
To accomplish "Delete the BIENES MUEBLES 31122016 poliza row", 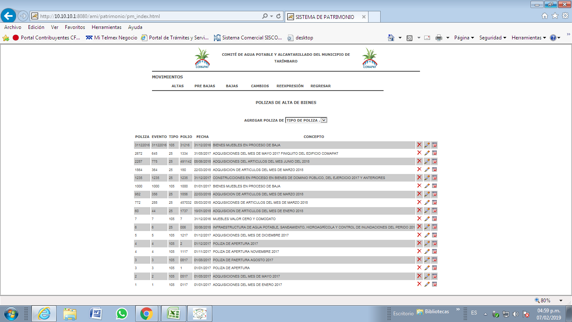I will coord(419,145).
